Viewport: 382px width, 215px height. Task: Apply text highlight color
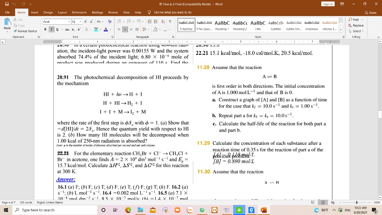pos(96,29)
